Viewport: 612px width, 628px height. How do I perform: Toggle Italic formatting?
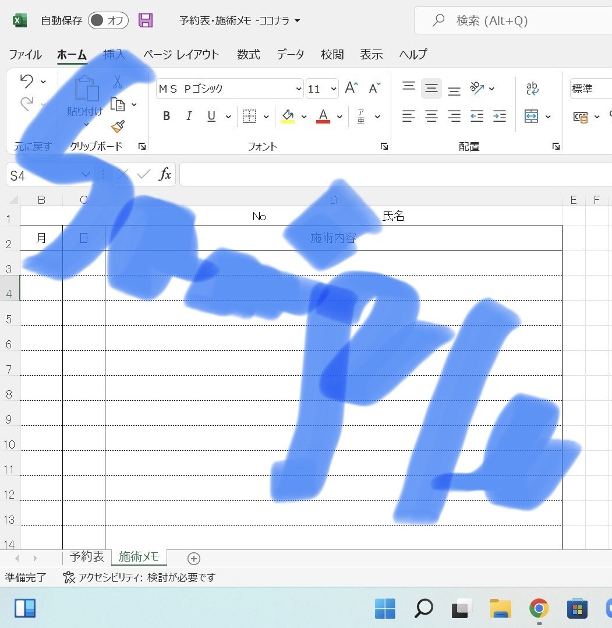pos(189,116)
